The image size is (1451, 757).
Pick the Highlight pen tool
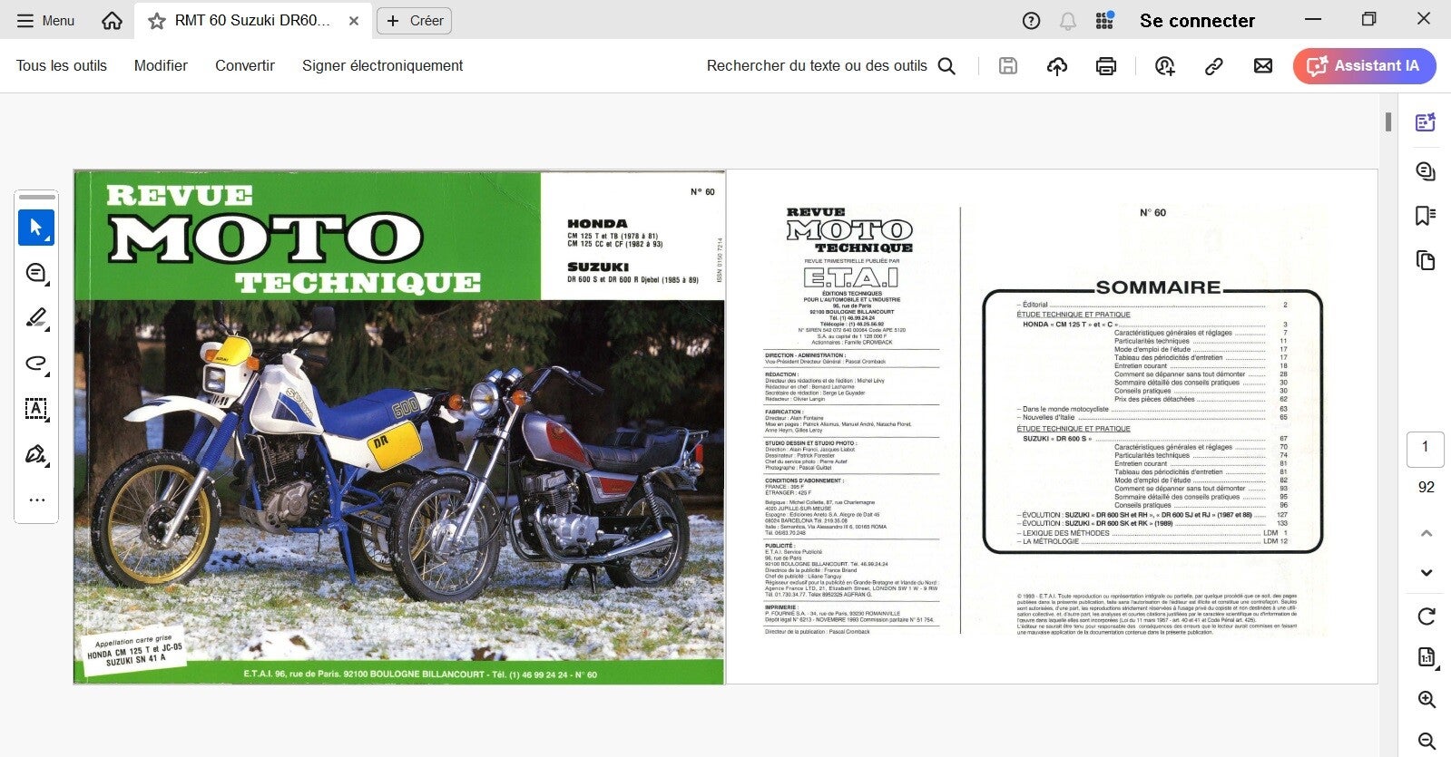[x=36, y=318]
